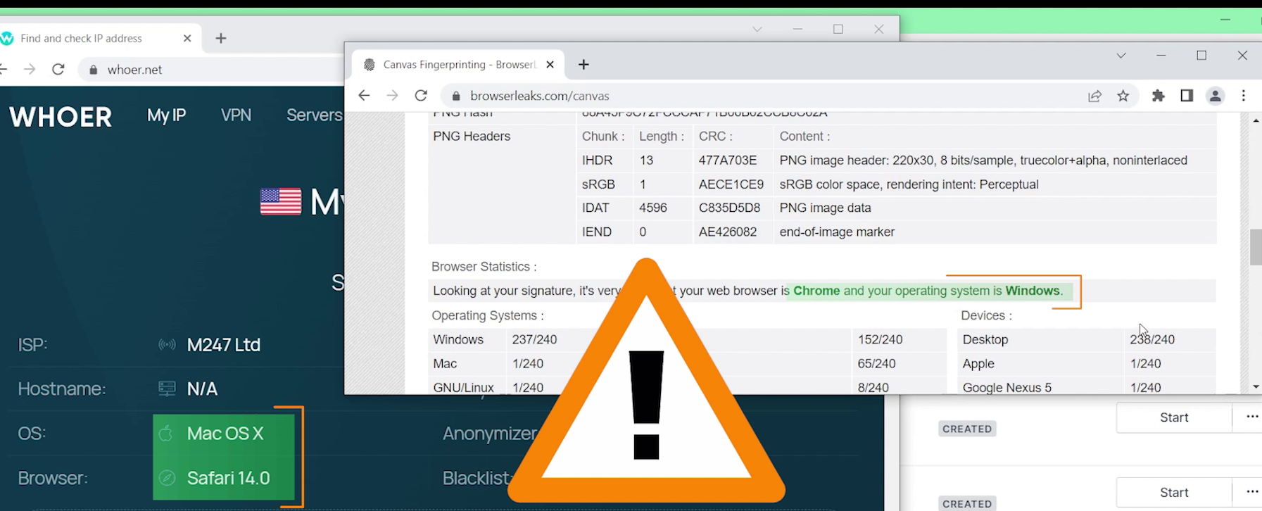1262x511 pixels.
Task: Go back in the browserleaks window
Action: 363,96
